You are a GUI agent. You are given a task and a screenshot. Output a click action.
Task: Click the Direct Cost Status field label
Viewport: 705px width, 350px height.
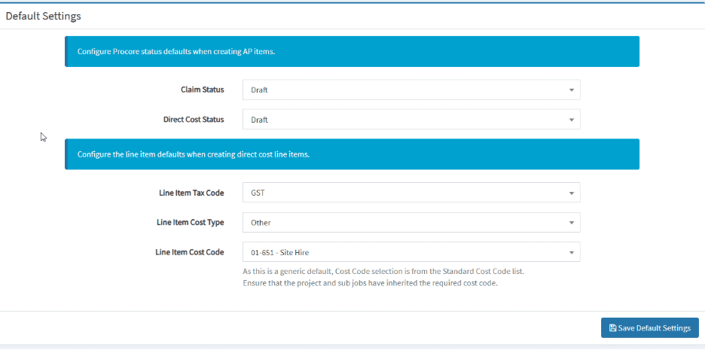point(194,120)
